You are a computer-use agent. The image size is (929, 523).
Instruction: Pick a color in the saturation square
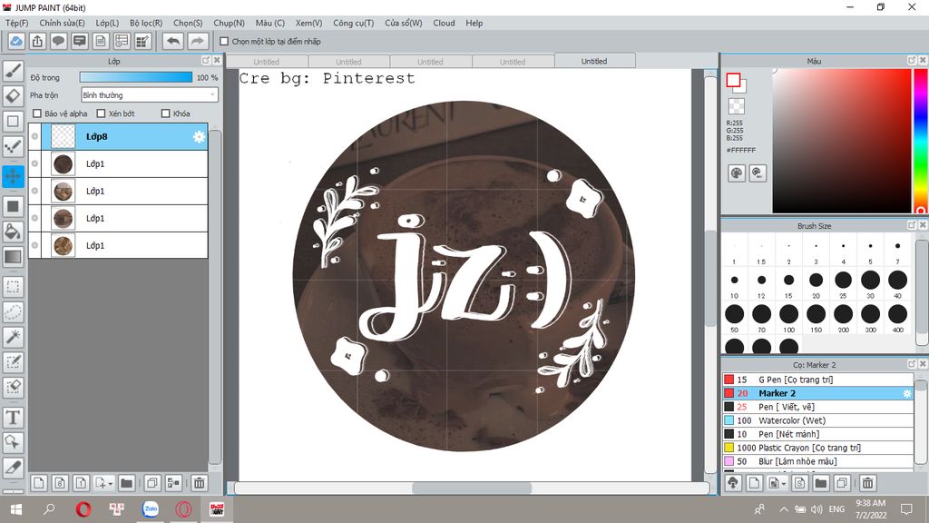tap(841, 141)
